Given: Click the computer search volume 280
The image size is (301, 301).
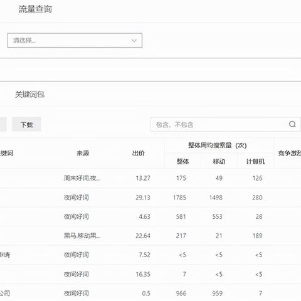Looking at the screenshot, I should tap(257, 198).
